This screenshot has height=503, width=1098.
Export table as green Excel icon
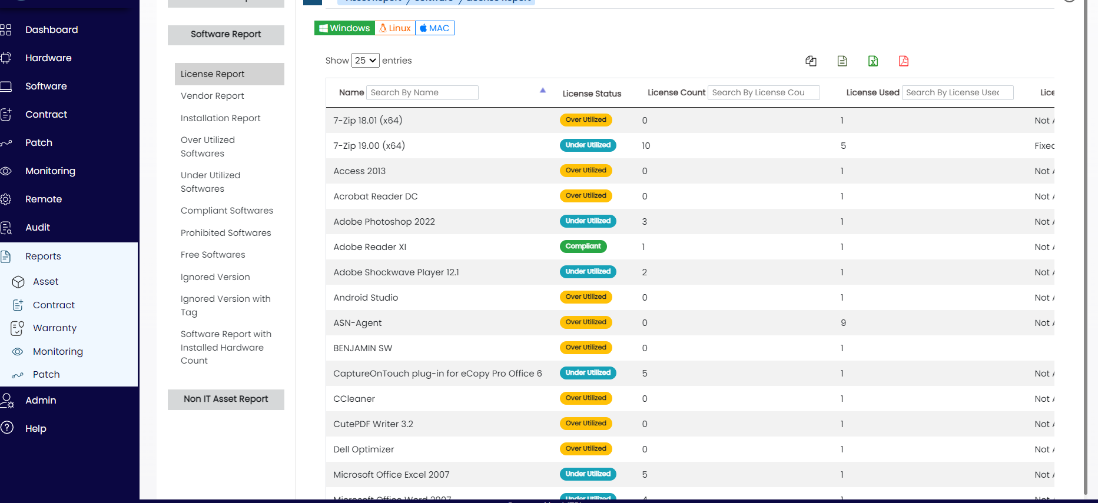pos(873,61)
